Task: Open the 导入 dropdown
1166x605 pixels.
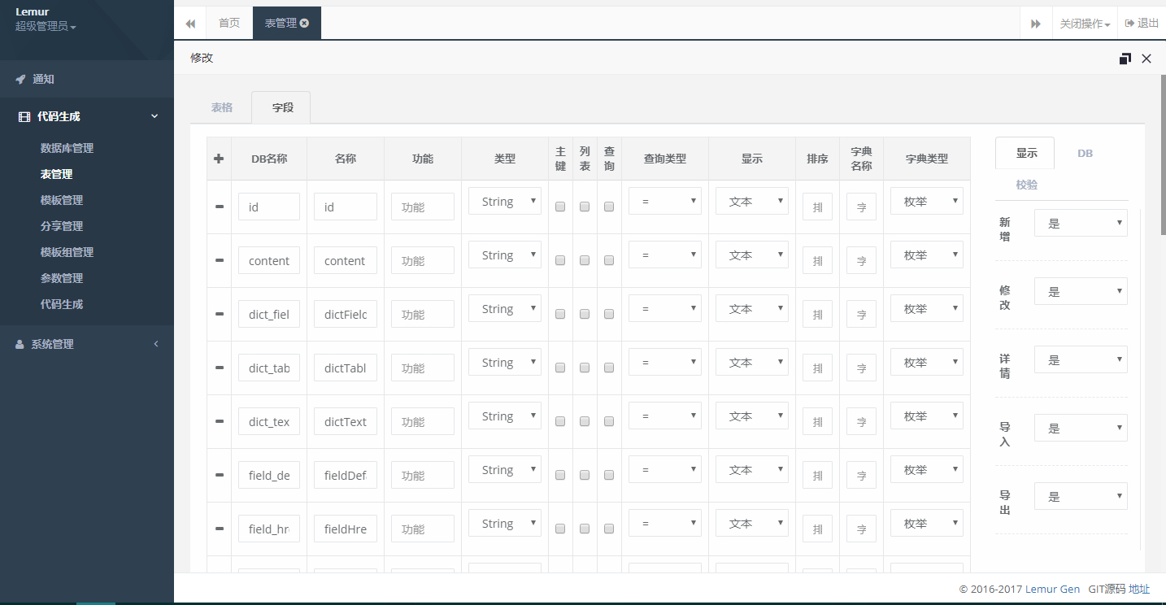Action: 1081,428
